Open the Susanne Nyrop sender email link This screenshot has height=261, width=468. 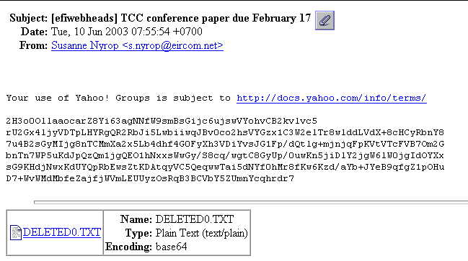coord(137,45)
